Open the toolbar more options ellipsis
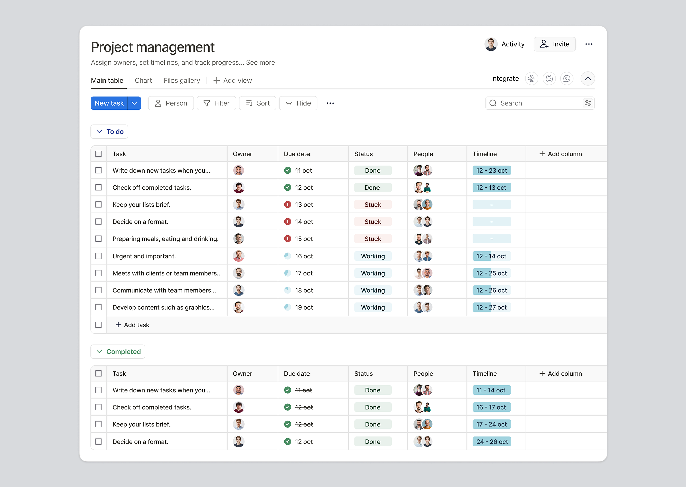This screenshot has height=487, width=686. point(330,103)
